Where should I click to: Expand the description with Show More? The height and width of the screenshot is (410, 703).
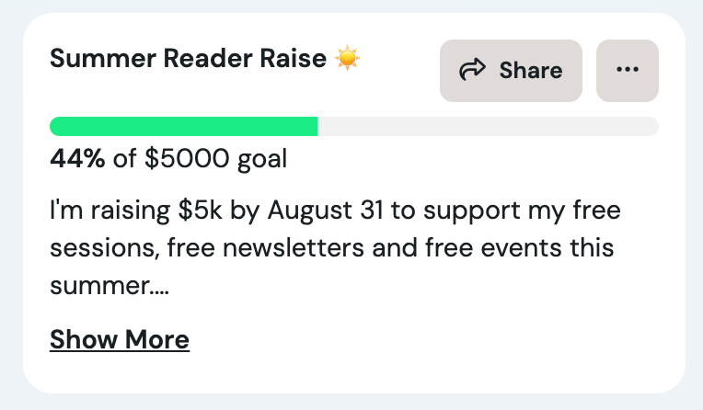click(120, 339)
